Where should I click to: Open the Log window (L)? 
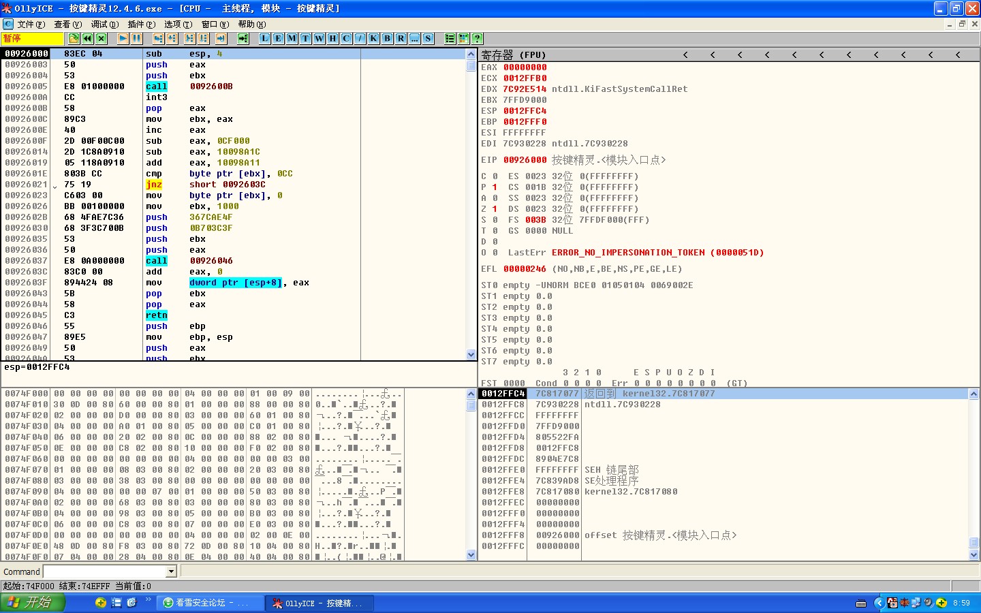pos(264,39)
